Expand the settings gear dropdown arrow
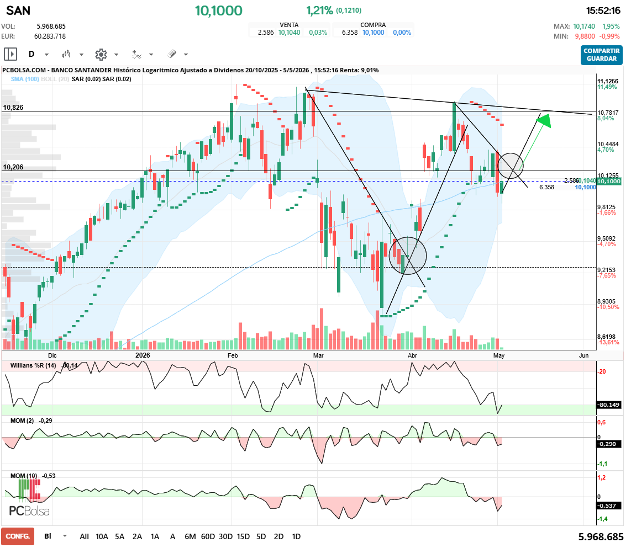631x548 pixels. tap(116, 54)
